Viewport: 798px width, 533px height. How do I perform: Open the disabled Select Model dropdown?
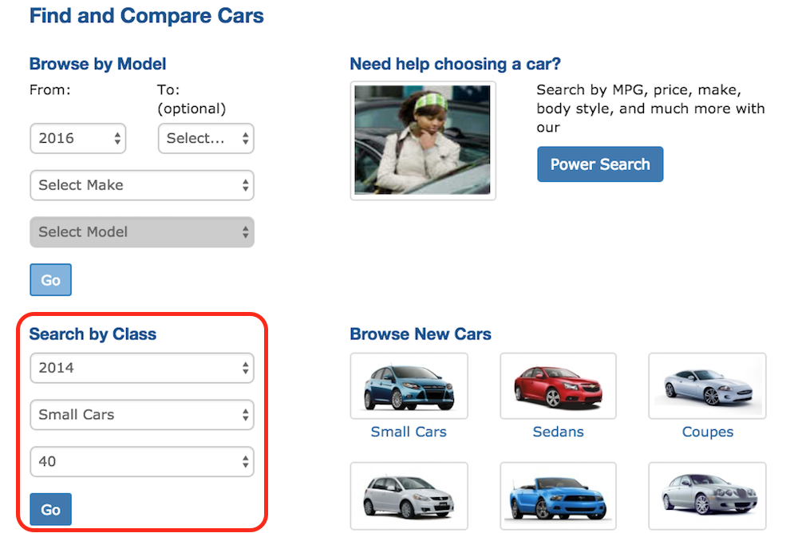142,231
